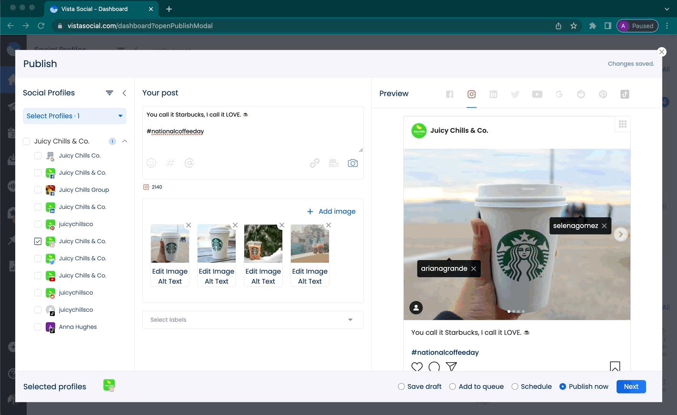Click the bookmark icon in preview
This screenshot has height=415, width=677.
[615, 366]
